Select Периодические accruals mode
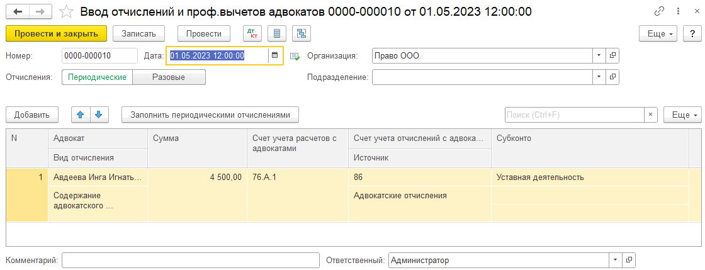 98,77
